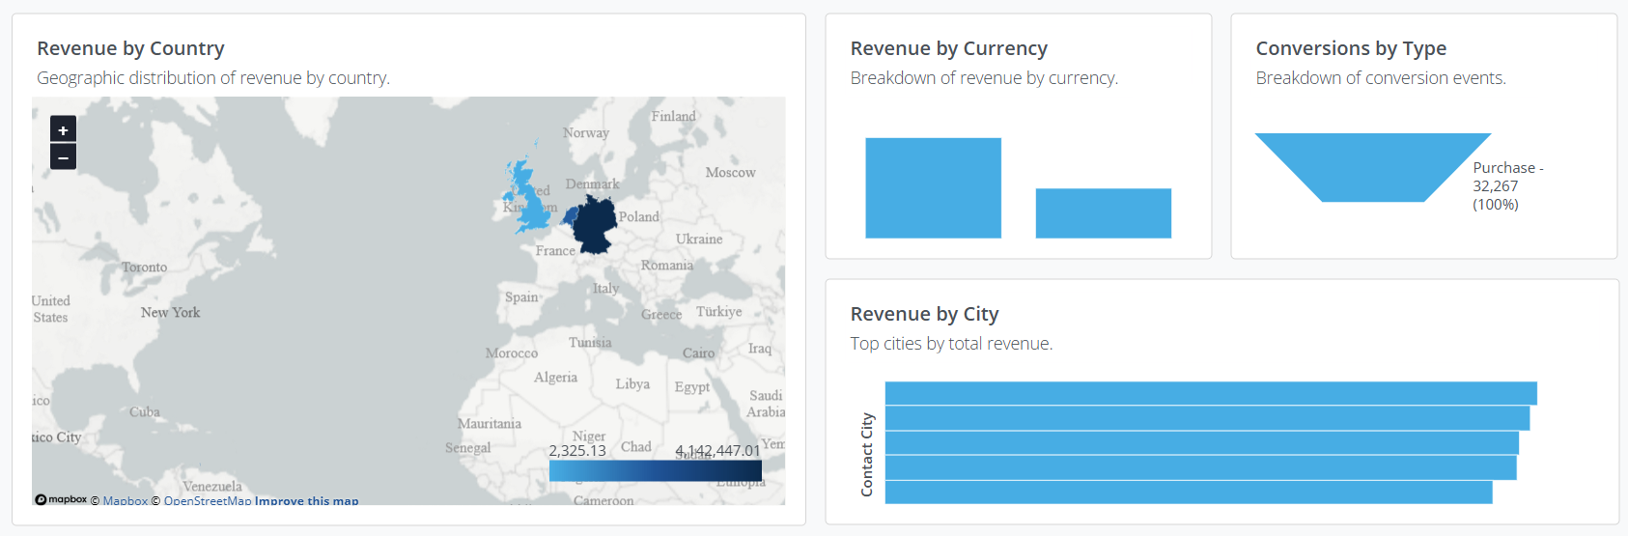Click the Ukraine map label
Image resolution: width=1628 pixels, height=536 pixels.
point(699,240)
